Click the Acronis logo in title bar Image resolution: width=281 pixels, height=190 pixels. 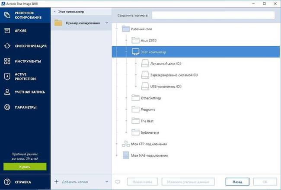[3, 3]
